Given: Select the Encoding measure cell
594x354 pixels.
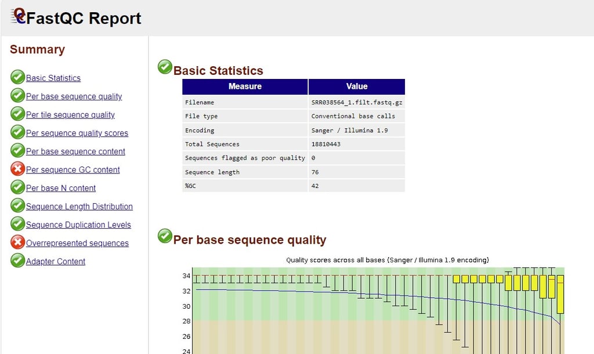Looking at the screenshot, I should click(245, 130).
